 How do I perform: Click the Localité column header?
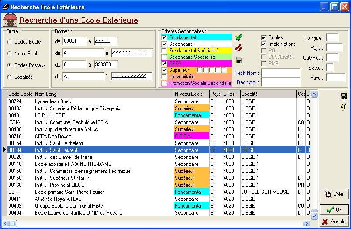[x=268, y=94]
